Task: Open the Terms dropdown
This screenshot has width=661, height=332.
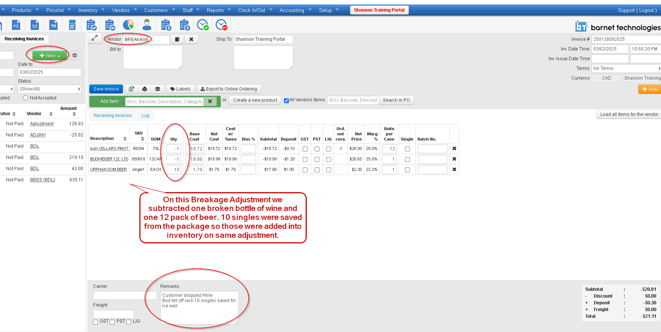Action: [626, 68]
